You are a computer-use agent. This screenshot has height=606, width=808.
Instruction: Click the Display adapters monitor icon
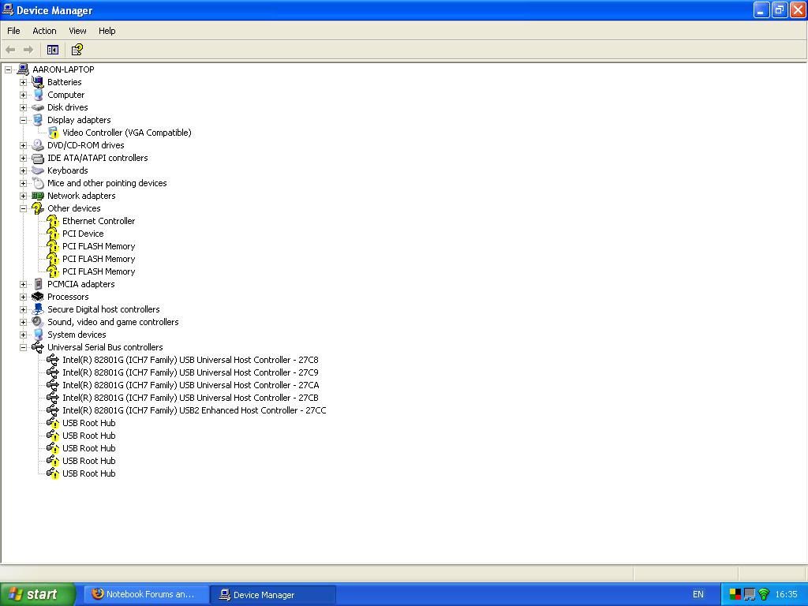click(38, 120)
